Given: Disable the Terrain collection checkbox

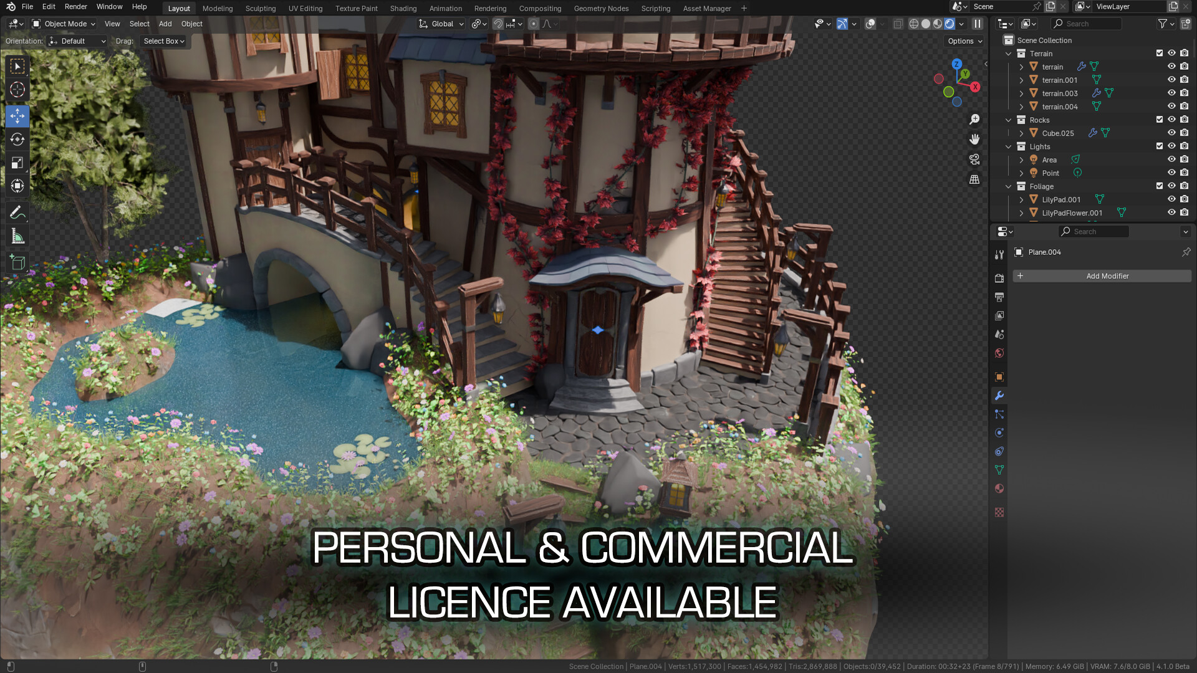Looking at the screenshot, I should [x=1159, y=54].
